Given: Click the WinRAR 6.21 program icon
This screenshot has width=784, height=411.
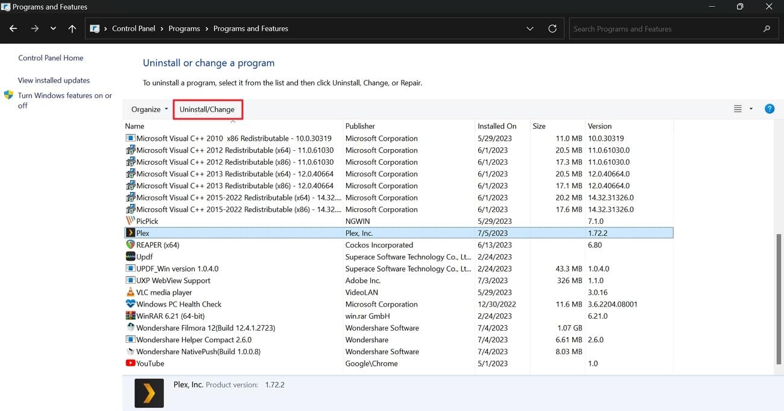Looking at the screenshot, I should pos(130,316).
